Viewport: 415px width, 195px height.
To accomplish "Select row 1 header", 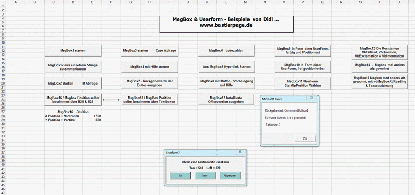I will 3,6.
